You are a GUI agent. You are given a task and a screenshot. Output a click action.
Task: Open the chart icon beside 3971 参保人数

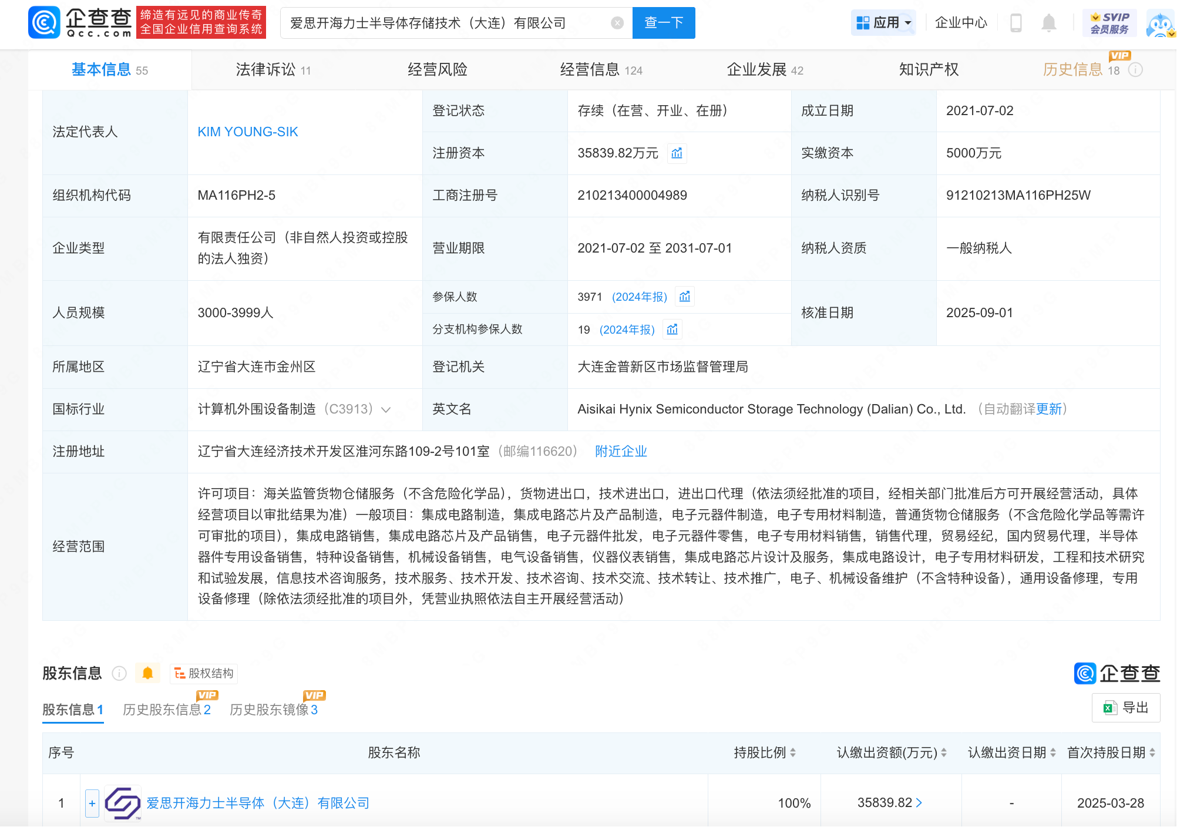click(685, 297)
